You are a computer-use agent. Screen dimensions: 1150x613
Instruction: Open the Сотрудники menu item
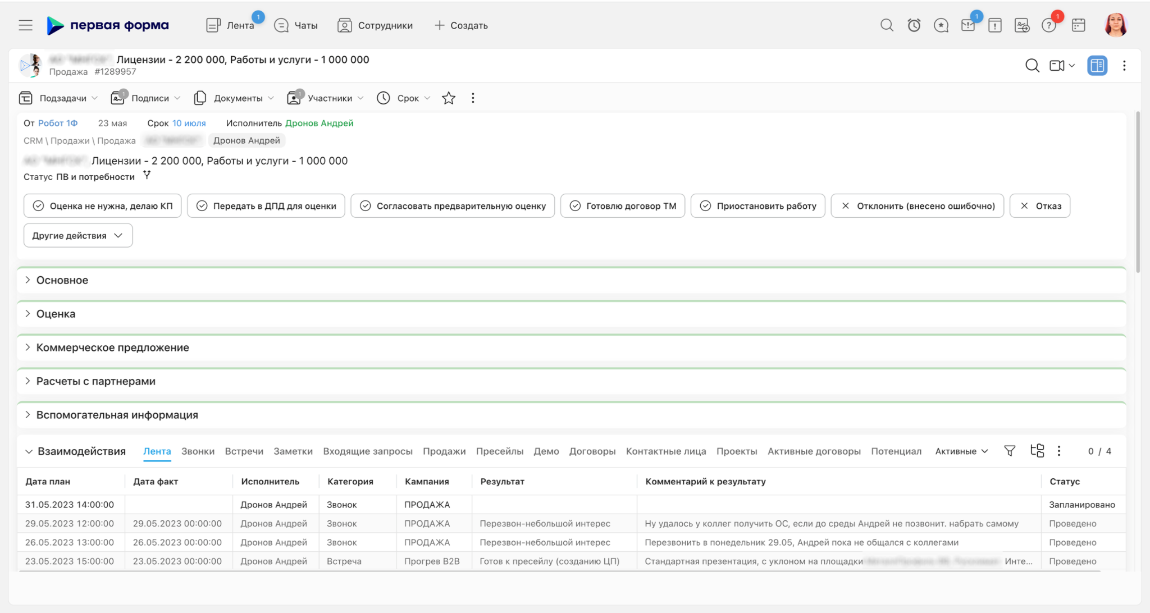coord(376,25)
